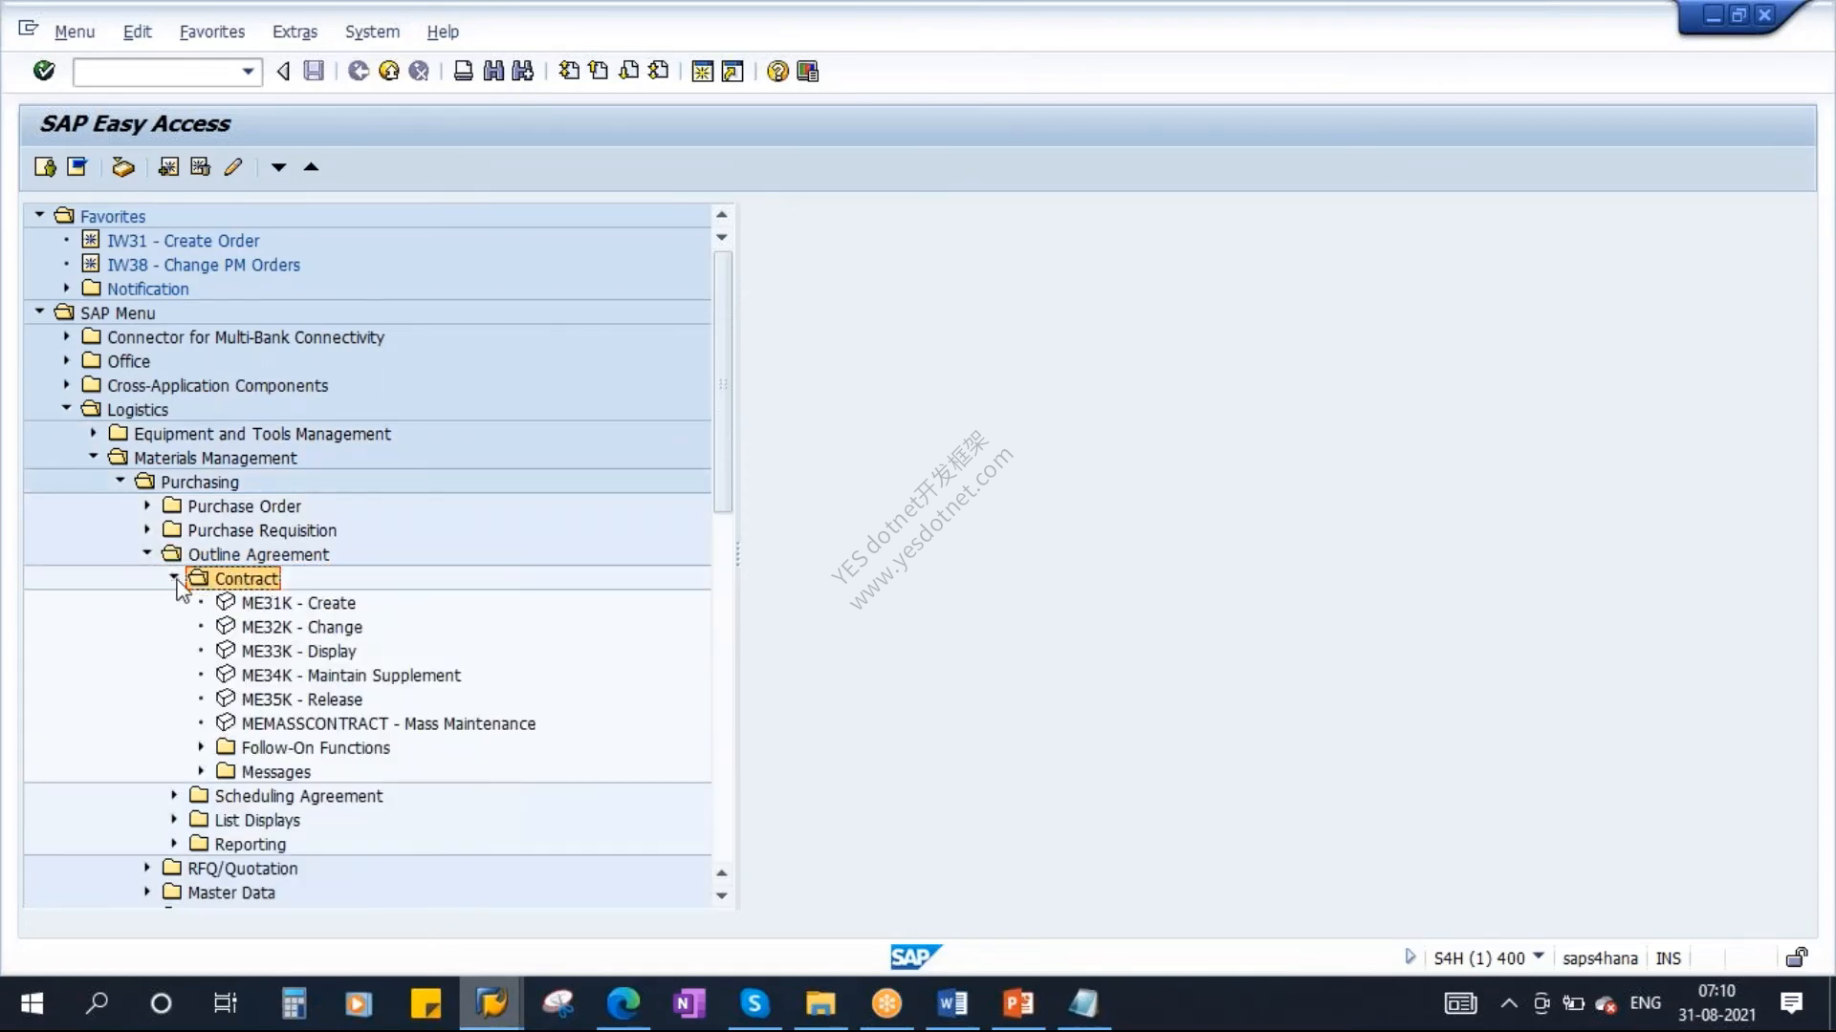Click the green Enter checkmark icon
1836x1032 pixels.
[x=44, y=71]
